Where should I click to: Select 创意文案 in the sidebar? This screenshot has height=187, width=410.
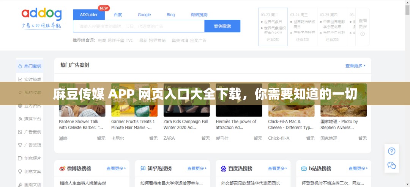[30, 171]
